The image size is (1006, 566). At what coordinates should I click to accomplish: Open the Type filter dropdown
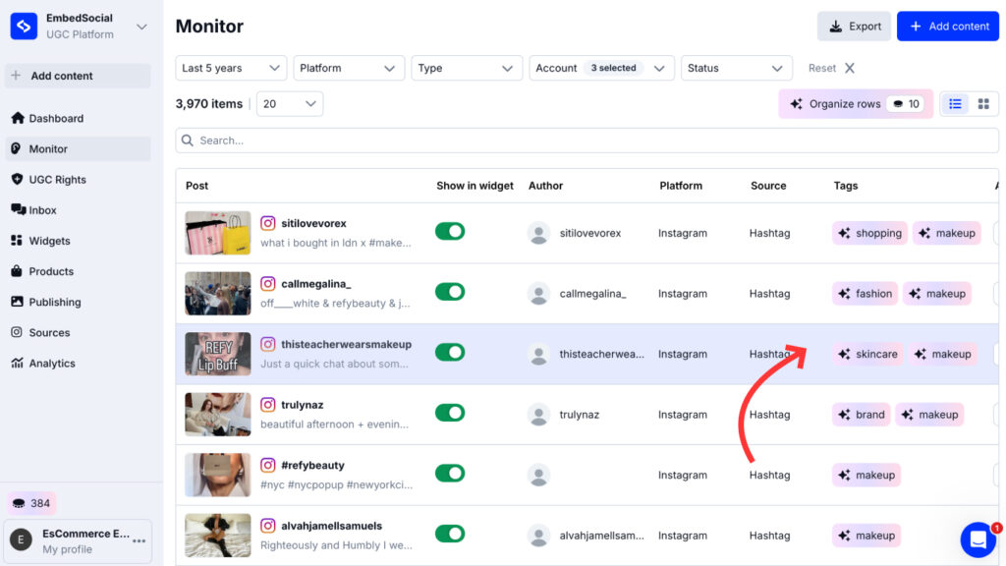pos(466,68)
